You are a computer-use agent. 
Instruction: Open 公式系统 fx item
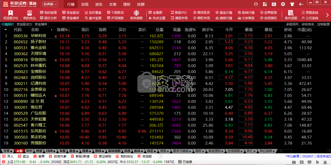310,18
